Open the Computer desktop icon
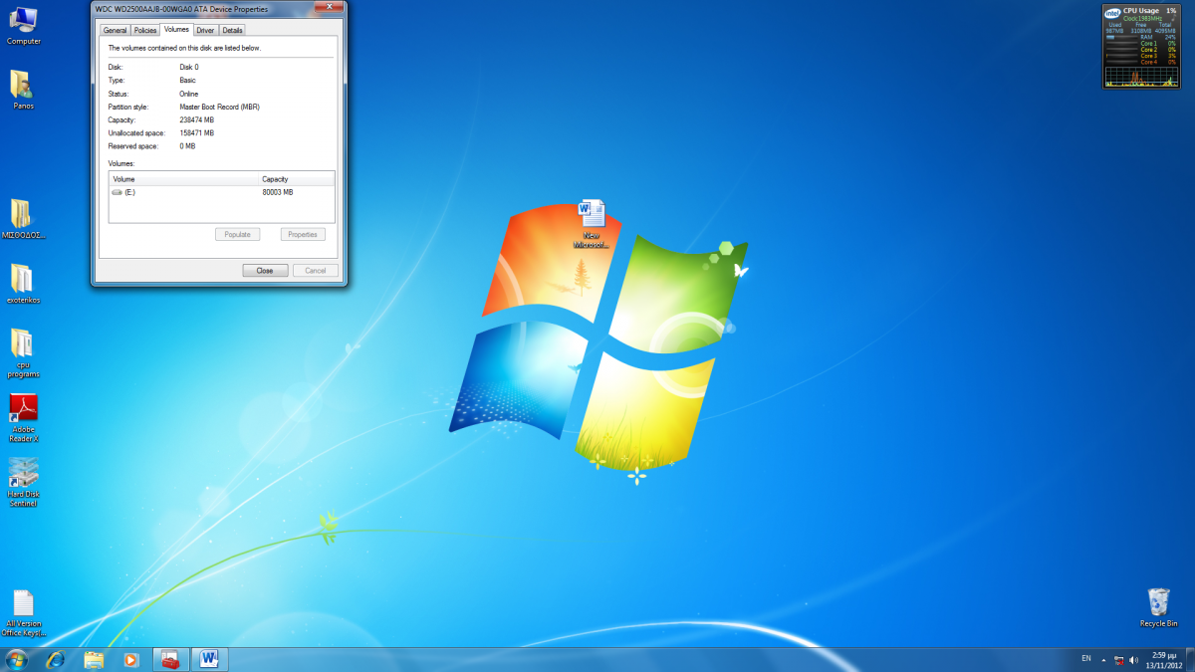 click(22, 24)
